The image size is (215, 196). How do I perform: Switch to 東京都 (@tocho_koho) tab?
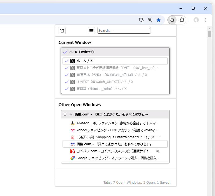[x=115, y=89]
